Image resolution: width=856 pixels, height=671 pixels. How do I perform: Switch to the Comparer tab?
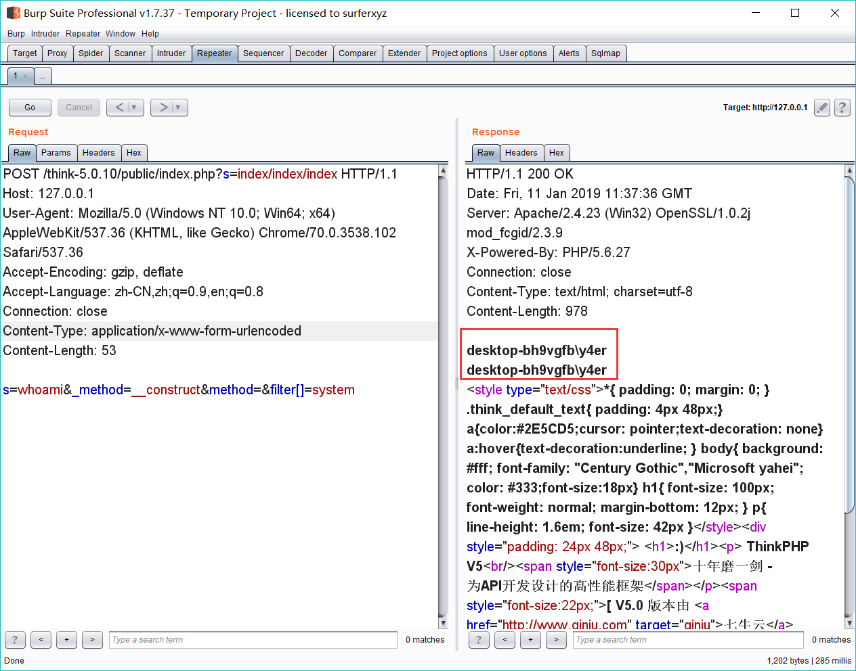(358, 53)
